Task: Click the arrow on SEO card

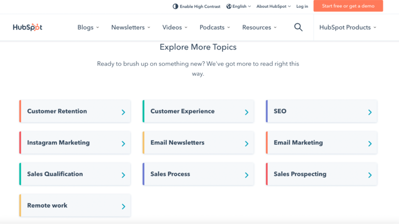Action: click(370, 112)
